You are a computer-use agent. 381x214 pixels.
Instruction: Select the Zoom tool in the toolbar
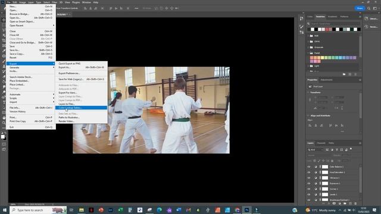(4, 122)
